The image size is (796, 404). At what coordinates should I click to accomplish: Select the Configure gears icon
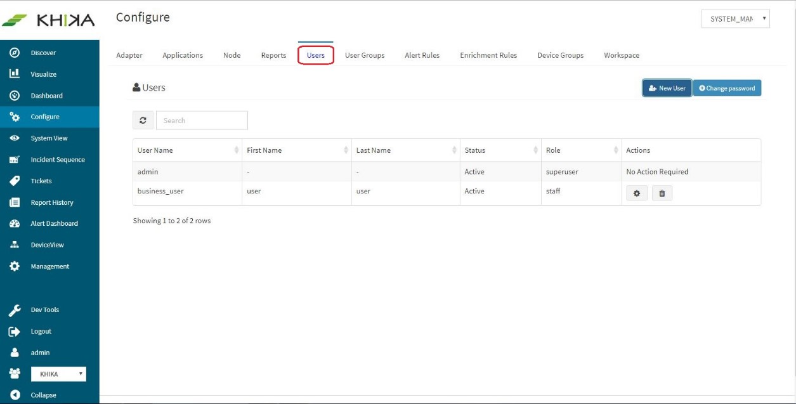pos(13,117)
